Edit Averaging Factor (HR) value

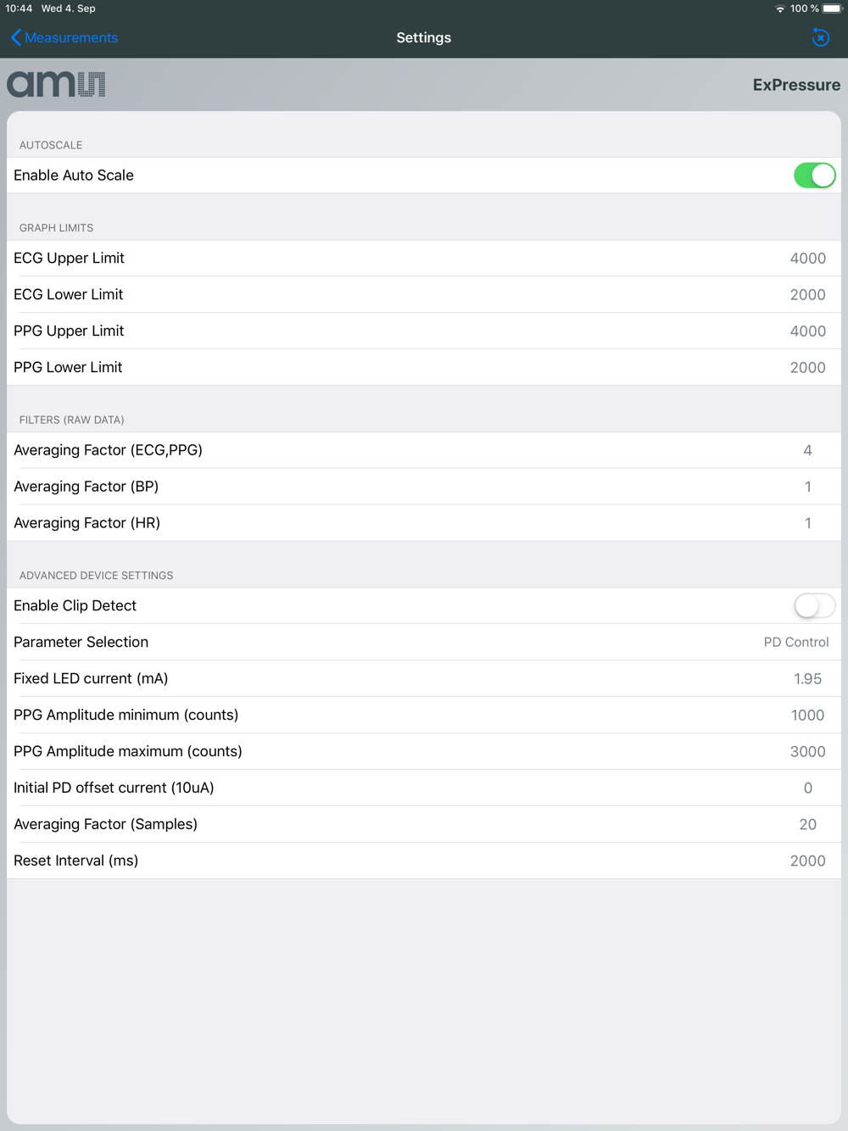click(x=807, y=523)
